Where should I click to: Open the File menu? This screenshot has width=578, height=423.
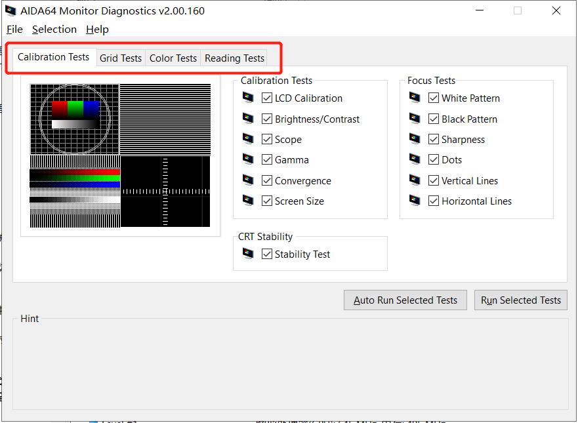[x=14, y=30]
